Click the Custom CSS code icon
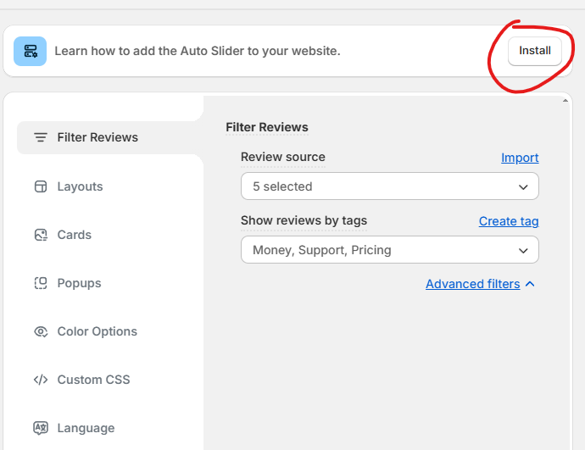Image resolution: width=585 pixels, height=450 pixels. (40, 380)
